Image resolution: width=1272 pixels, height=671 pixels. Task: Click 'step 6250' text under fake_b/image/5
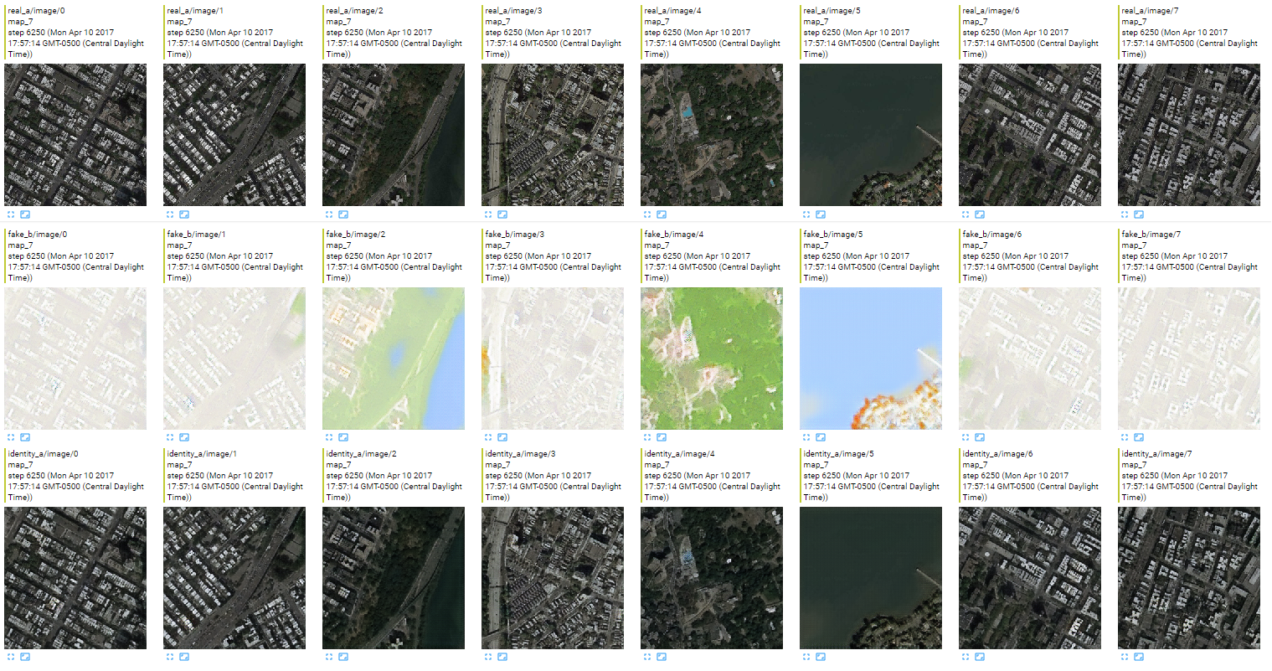pos(822,256)
